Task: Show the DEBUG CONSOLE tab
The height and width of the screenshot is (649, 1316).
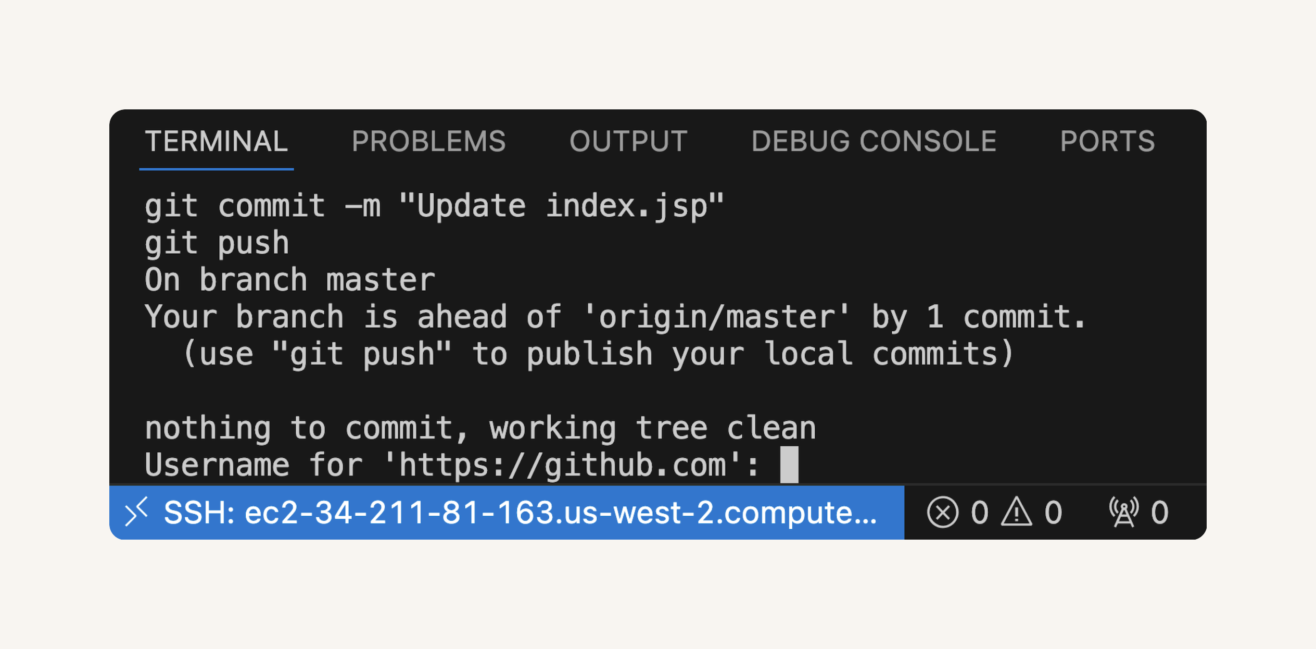Action: point(874,142)
